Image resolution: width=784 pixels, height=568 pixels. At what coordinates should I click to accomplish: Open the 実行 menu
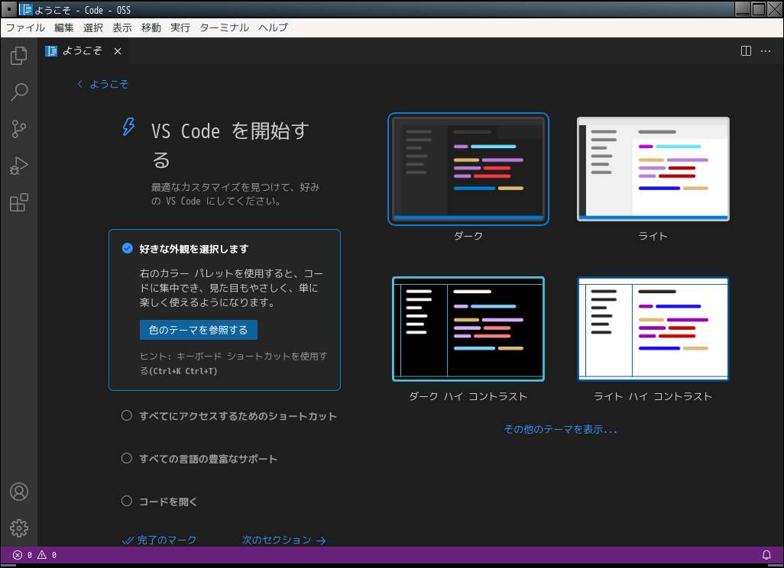tap(180, 27)
